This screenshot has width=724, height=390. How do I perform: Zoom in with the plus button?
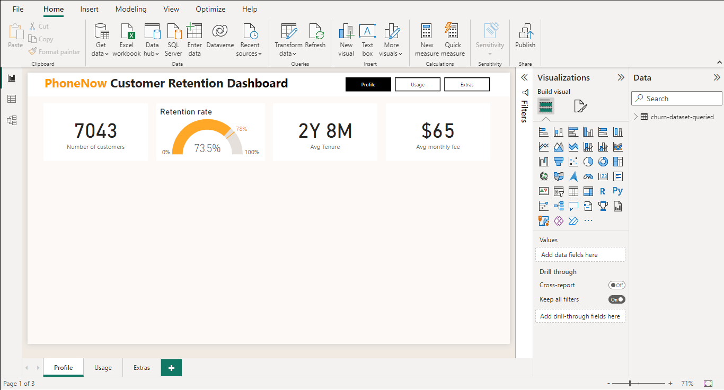[670, 383]
